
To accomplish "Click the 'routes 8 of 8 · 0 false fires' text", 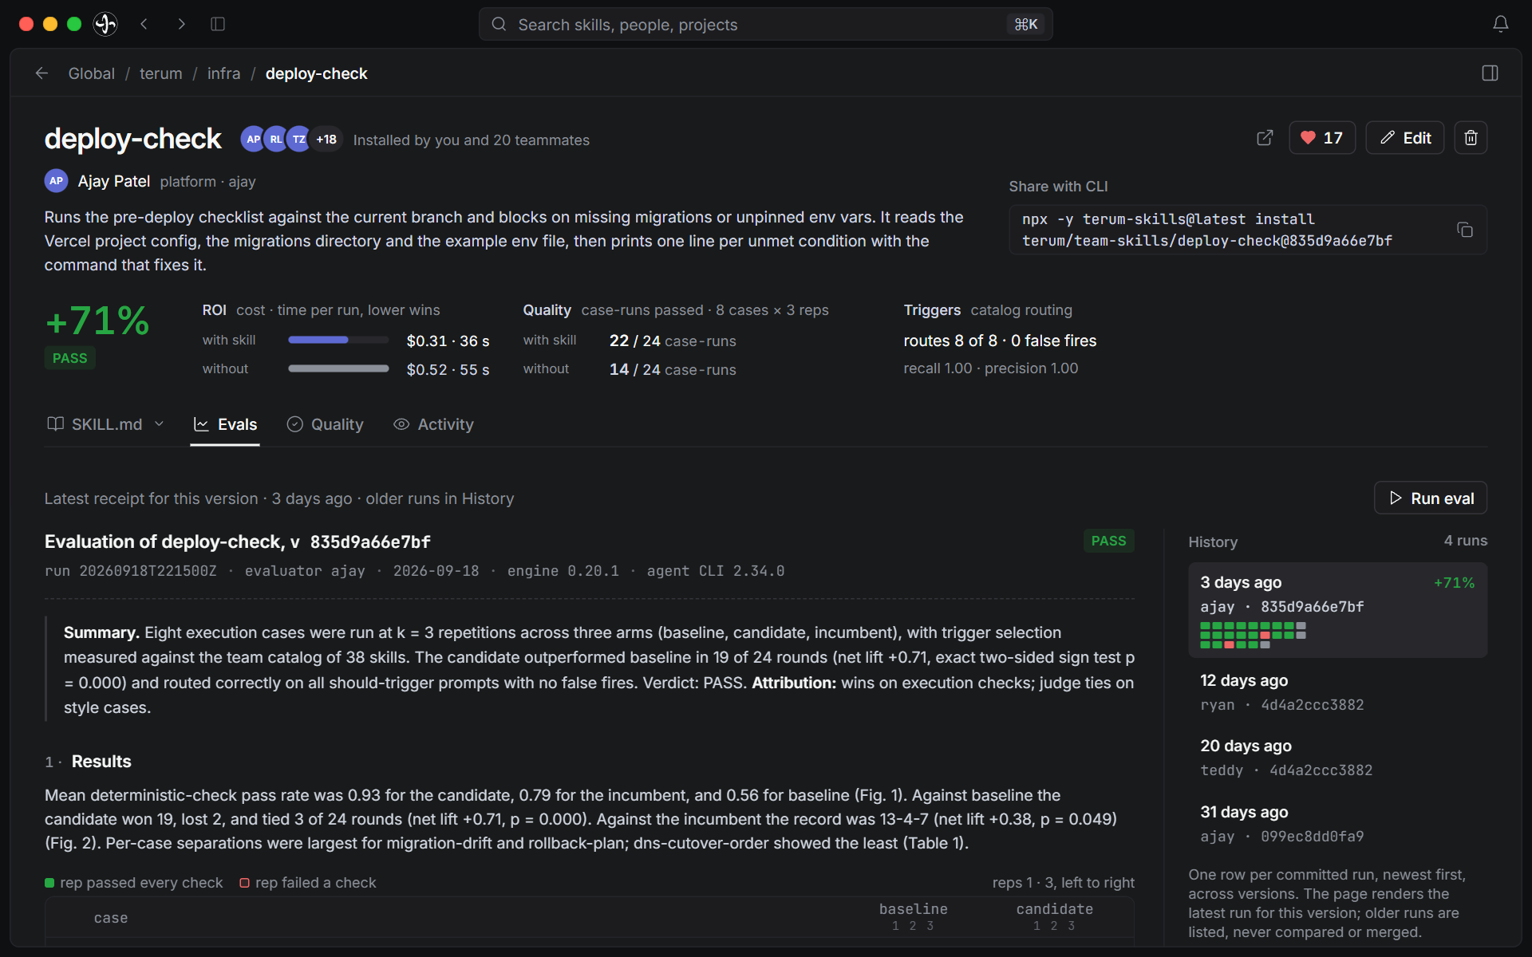I will pos(1000,341).
